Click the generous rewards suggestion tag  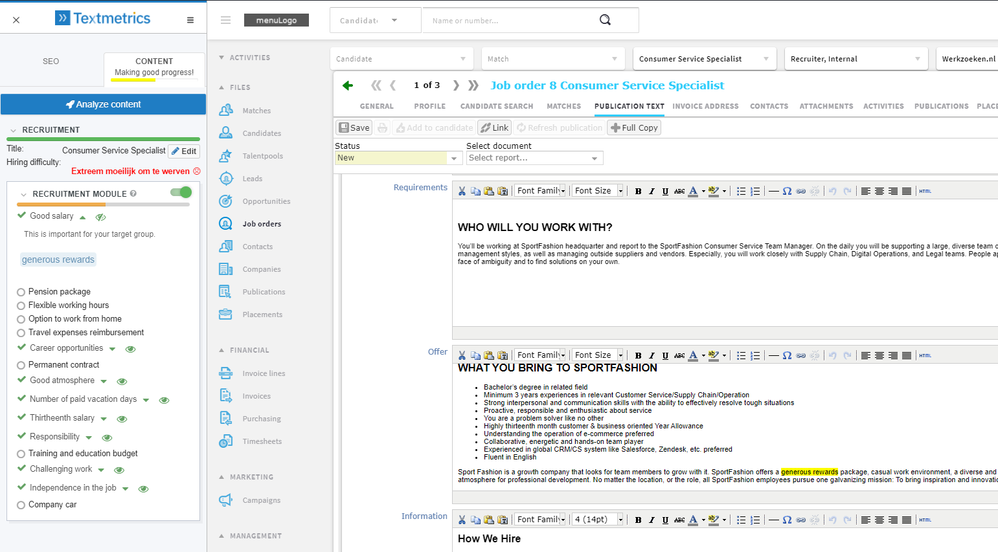pyautogui.click(x=58, y=260)
